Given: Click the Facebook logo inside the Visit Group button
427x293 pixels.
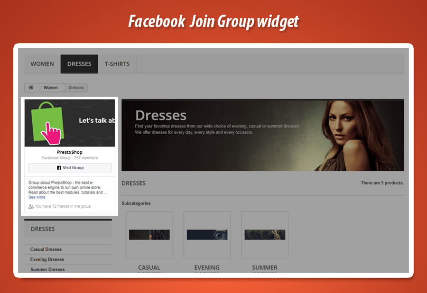Looking at the screenshot, I should (58, 167).
